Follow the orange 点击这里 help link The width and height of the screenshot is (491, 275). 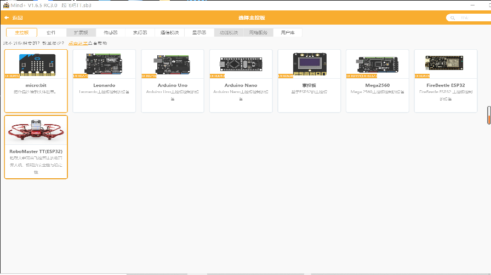78,43
